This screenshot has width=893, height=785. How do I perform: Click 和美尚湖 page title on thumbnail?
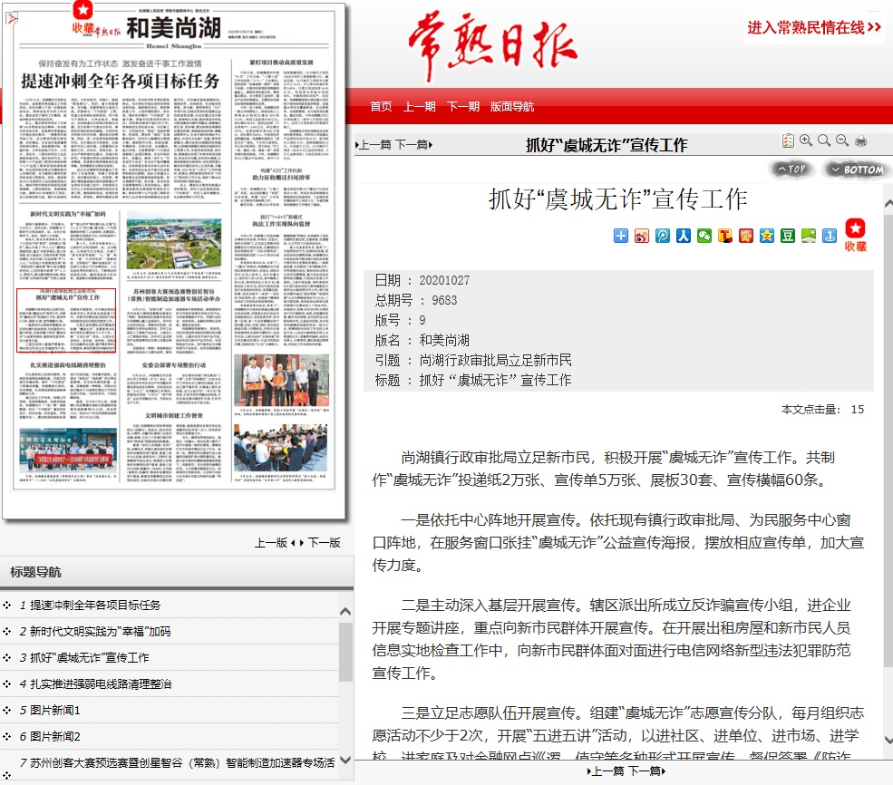click(173, 28)
